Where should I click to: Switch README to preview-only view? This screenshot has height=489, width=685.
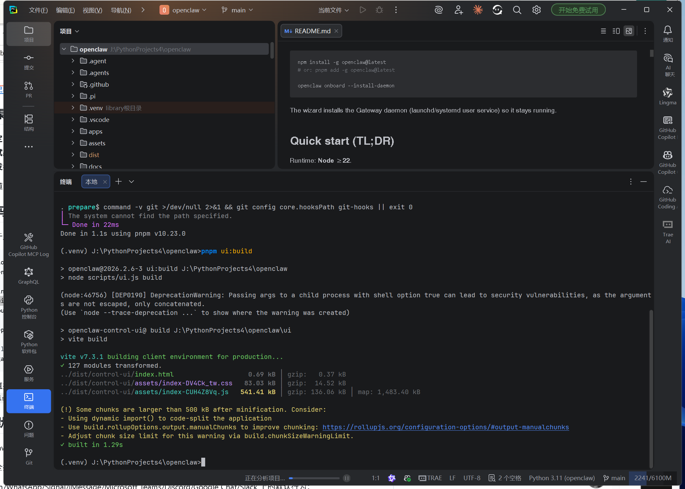[629, 31]
